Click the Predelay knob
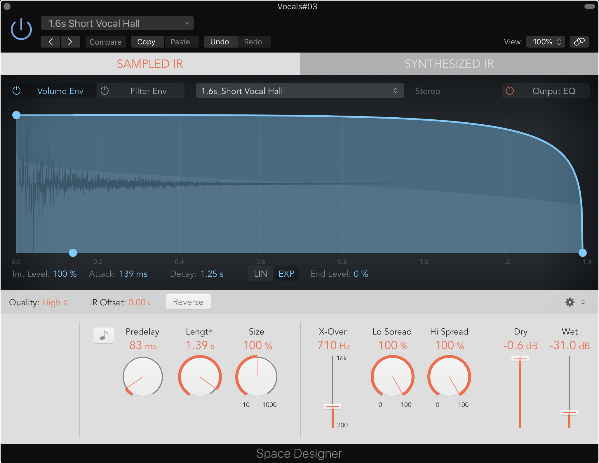Viewport: 599px width, 463px height. [143, 377]
